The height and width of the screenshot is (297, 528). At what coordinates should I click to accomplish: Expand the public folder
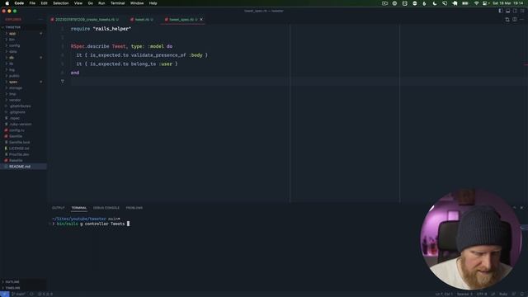14,76
